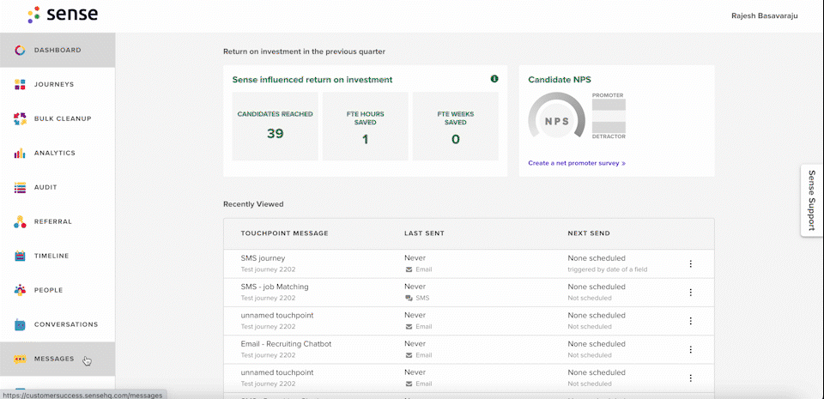824x399 pixels.
Task: Open the People sidebar icon
Action: click(20, 290)
